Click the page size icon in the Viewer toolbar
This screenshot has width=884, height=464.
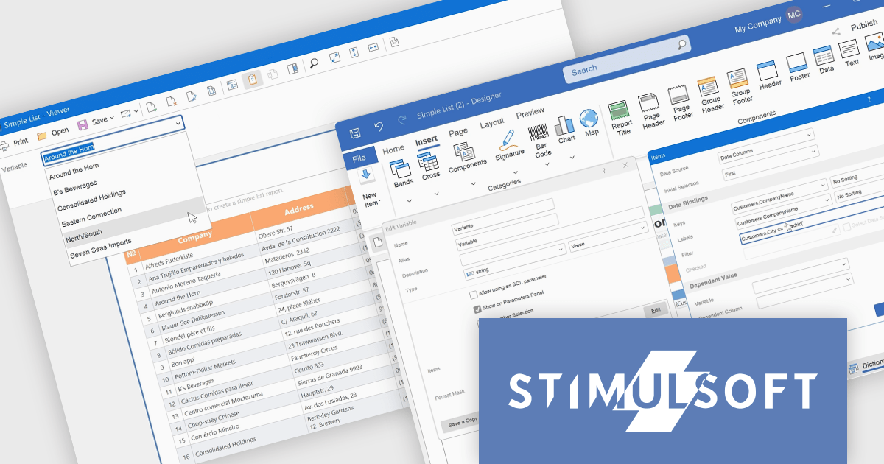click(x=211, y=91)
